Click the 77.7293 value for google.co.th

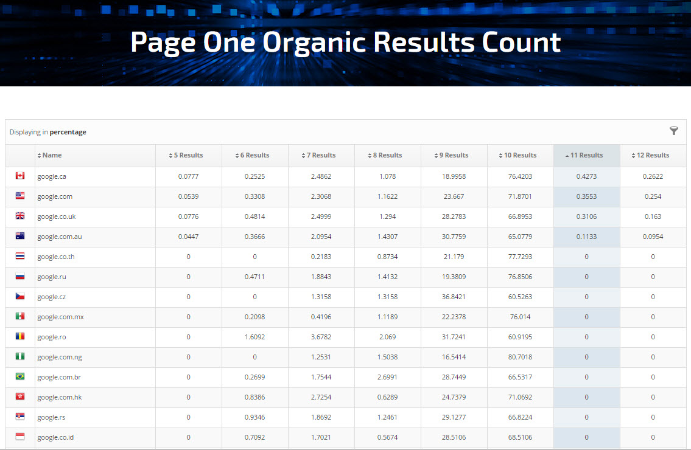click(x=520, y=256)
